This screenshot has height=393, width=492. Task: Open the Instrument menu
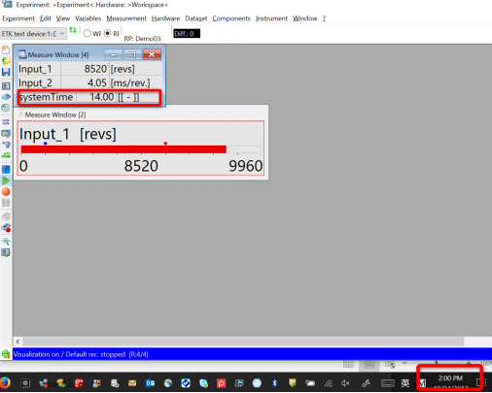[271, 18]
